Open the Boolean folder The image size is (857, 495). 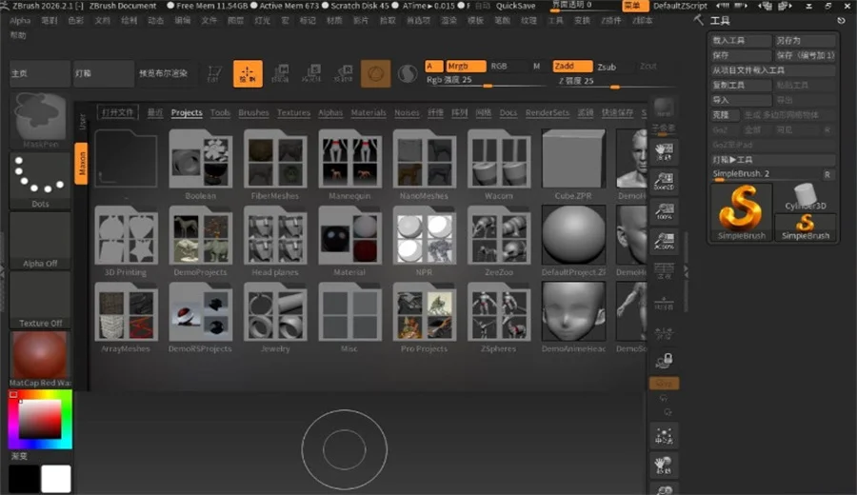tap(201, 165)
